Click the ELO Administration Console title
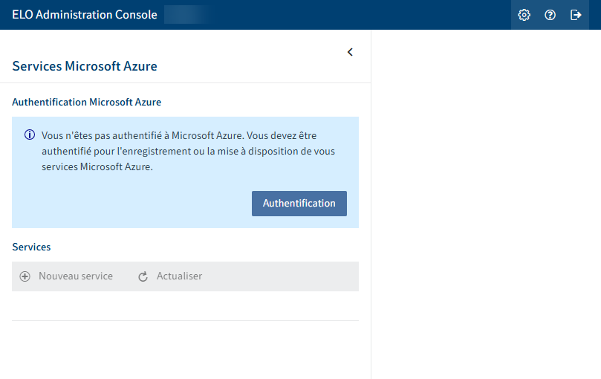601x379 pixels. [x=85, y=15]
